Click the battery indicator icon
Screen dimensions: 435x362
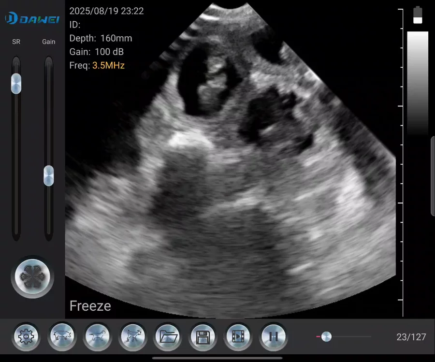coord(418,14)
